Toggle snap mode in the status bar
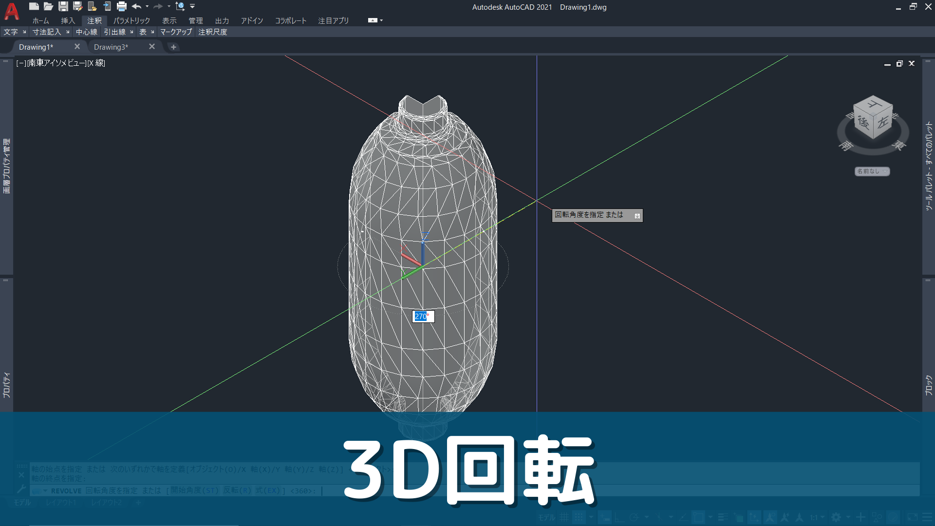935x526 pixels. point(578,517)
